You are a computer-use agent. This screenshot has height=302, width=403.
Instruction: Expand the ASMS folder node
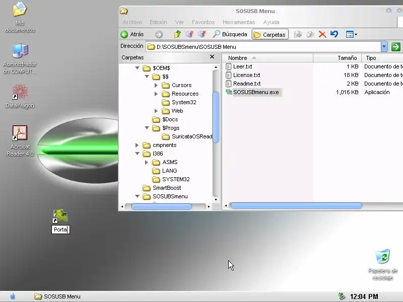[x=147, y=162]
